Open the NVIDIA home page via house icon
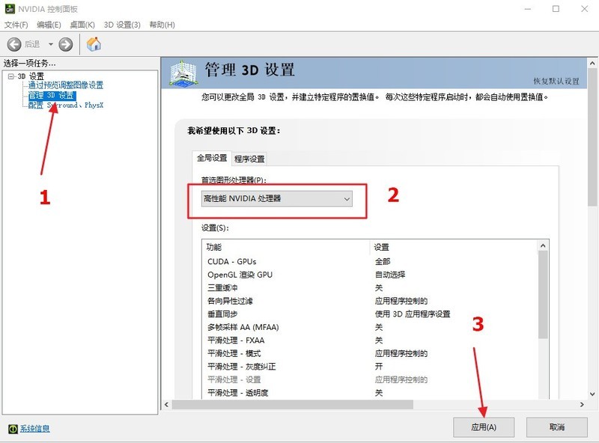Image resolution: width=599 pixels, height=443 pixels. tap(94, 43)
